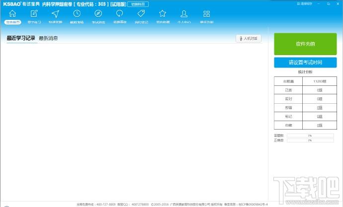Click the 正确率 accuracy progress bar
This screenshot has width=343, height=207.
[310, 140]
